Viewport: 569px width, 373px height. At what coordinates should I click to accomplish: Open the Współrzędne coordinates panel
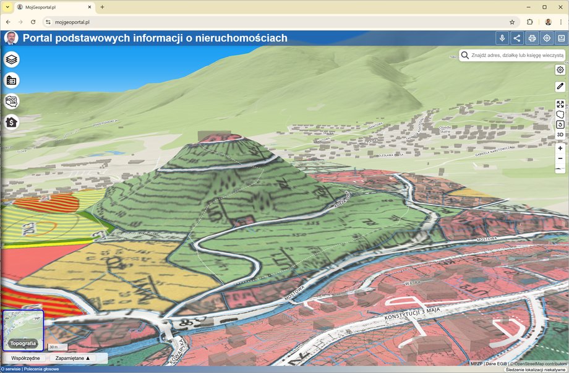tap(26, 358)
